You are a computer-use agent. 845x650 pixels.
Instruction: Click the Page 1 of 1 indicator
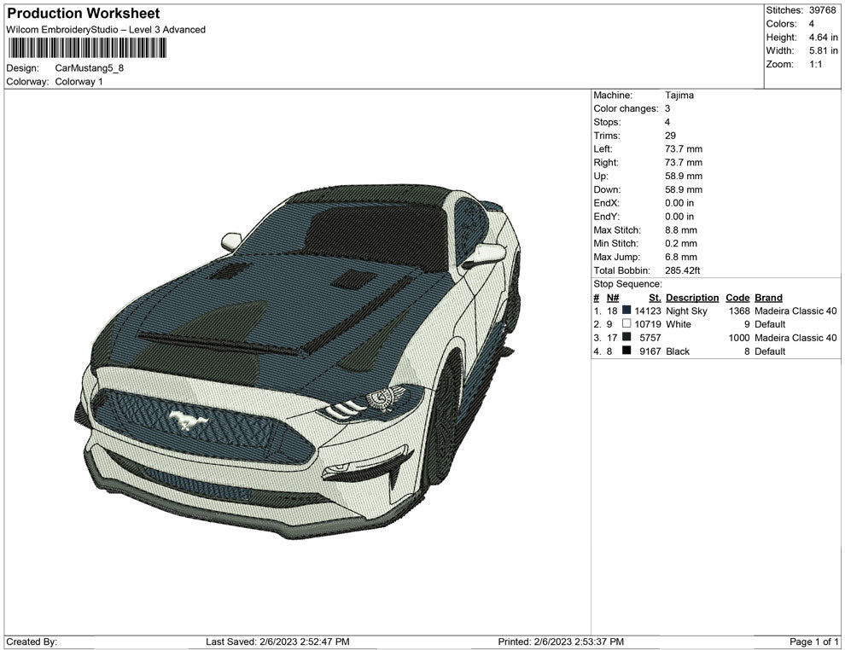click(814, 641)
